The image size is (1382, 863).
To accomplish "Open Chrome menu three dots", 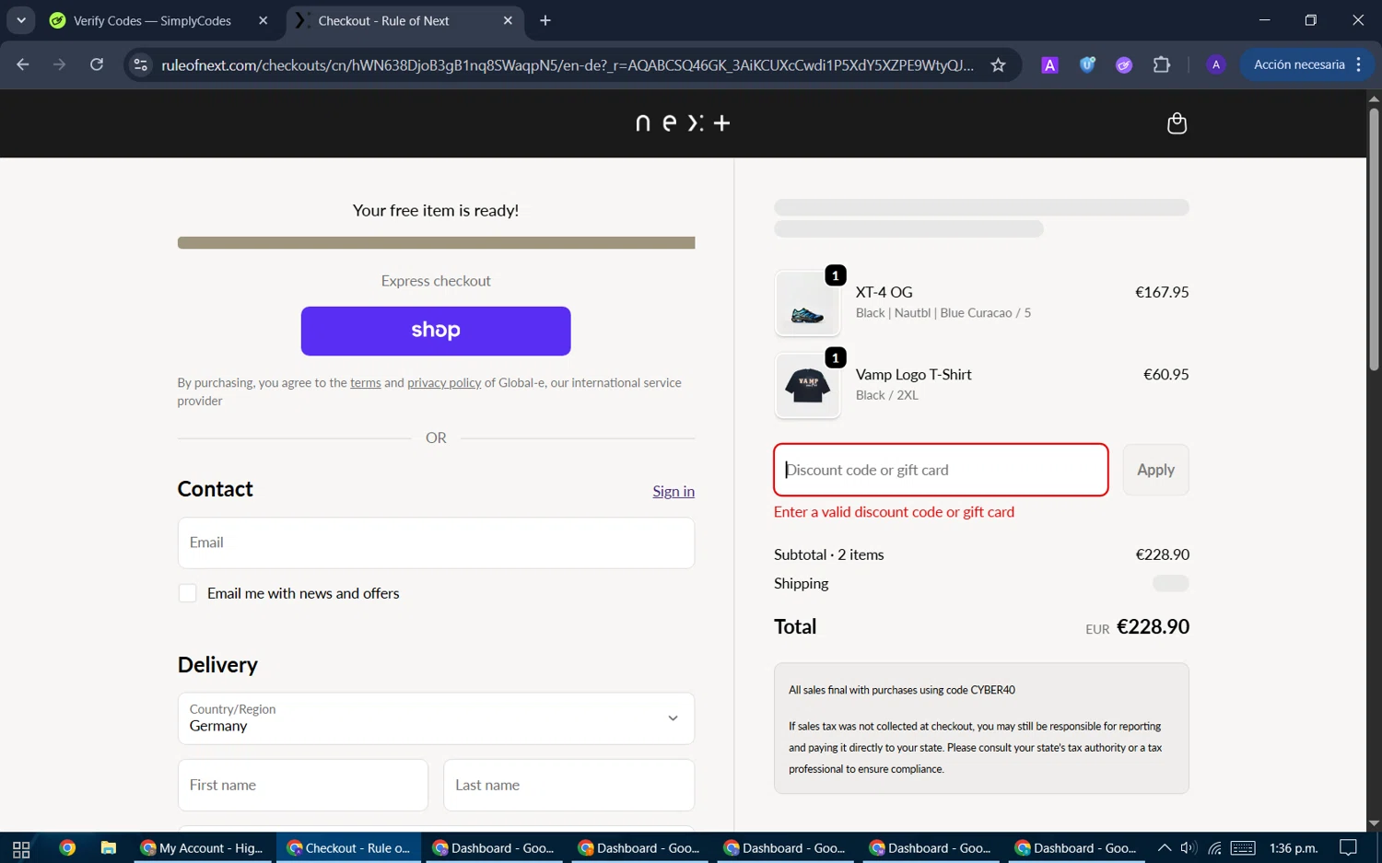I will (1359, 64).
